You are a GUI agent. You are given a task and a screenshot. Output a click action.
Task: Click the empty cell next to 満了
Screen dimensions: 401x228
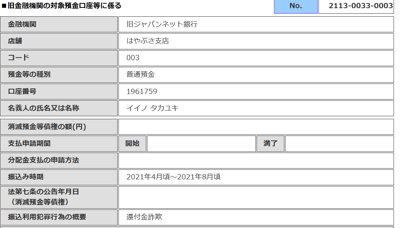pos(339,144)
